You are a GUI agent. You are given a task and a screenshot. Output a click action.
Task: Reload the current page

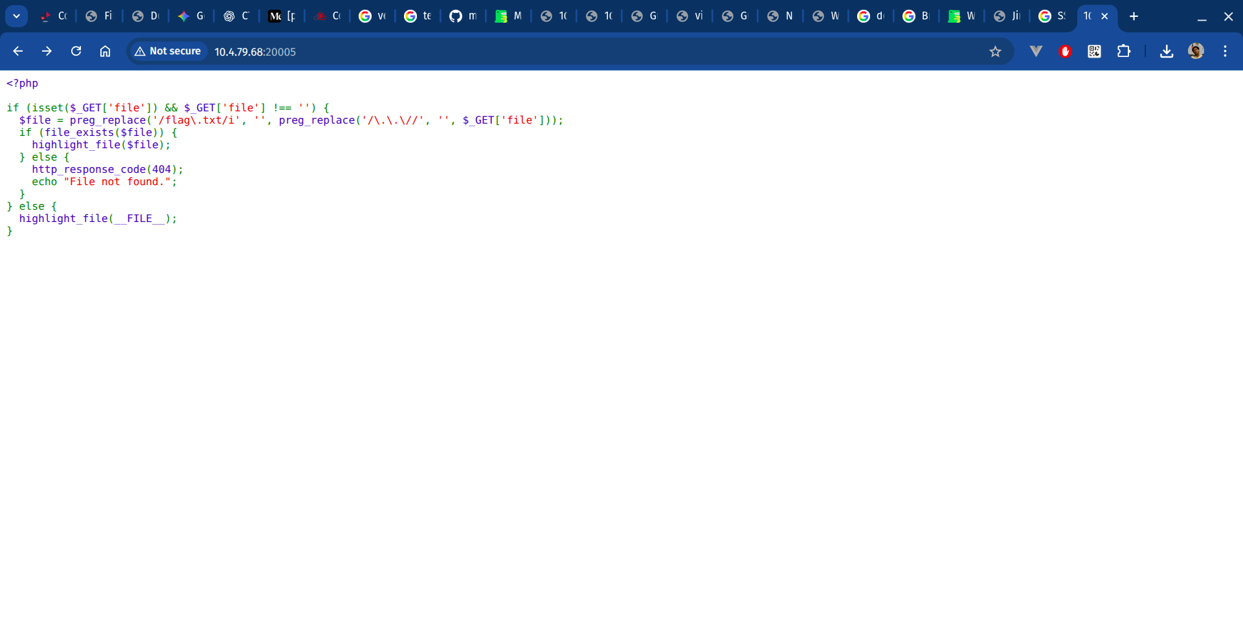[76, 51]
